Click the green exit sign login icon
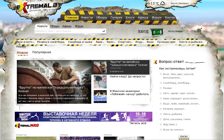The width and height of the screenshot is (224, 140). click(x=157, y=32)
